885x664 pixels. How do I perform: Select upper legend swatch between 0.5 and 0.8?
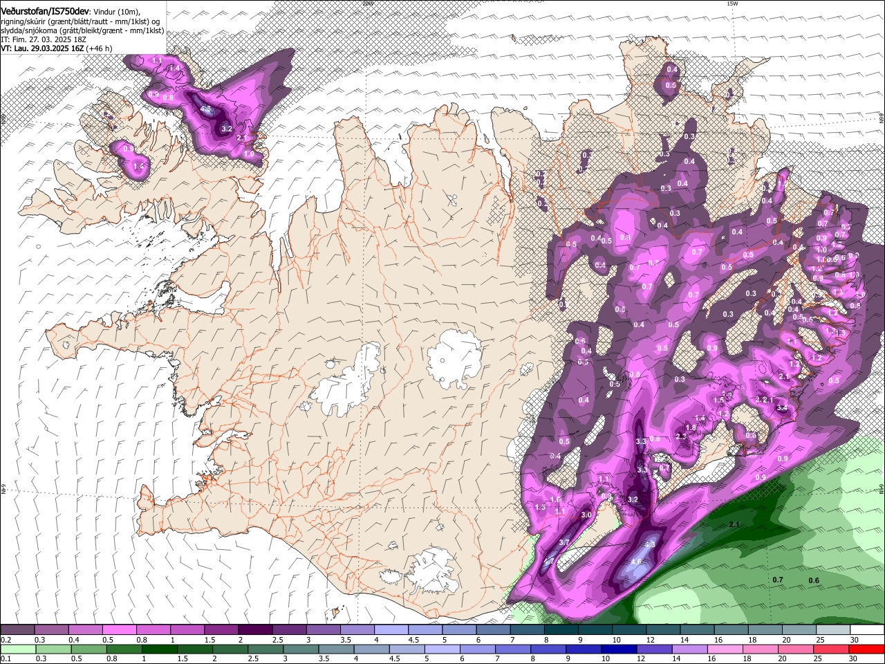(x=119, y=630)
